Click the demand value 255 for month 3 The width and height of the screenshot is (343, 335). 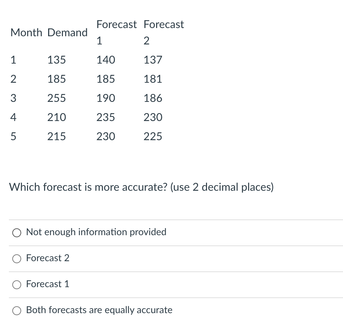(x=56, y=98)
